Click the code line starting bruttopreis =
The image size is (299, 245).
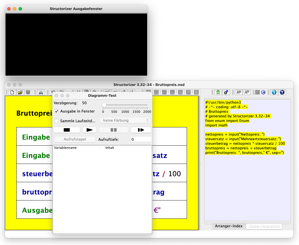[241, 148]
